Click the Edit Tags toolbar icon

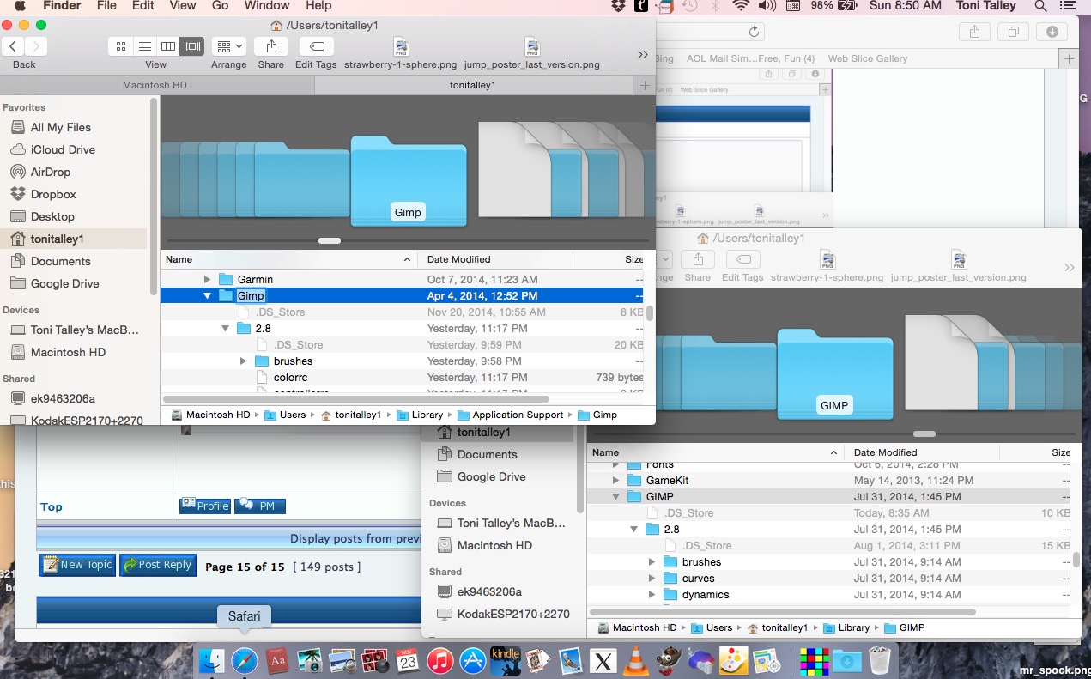click(316, 46)
